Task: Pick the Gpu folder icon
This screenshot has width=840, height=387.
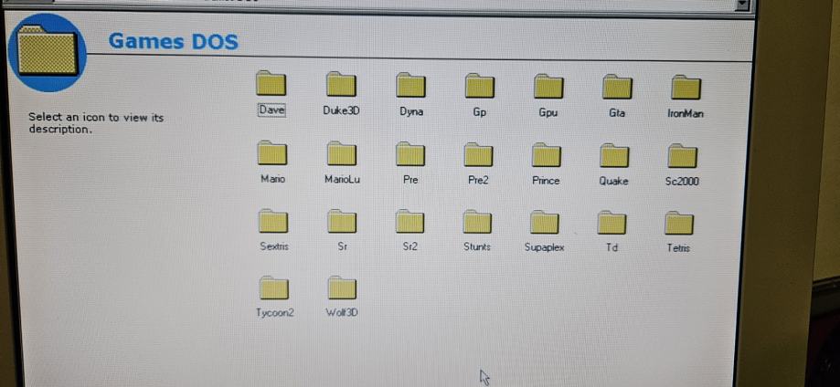Action: click(x=548, y=86)
